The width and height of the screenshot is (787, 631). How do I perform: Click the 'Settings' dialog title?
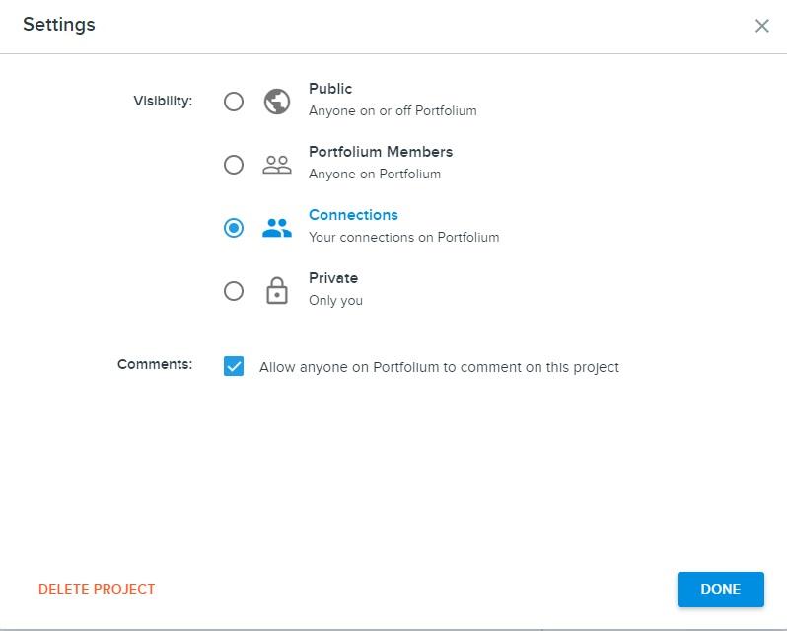click(x=59, y=25)
